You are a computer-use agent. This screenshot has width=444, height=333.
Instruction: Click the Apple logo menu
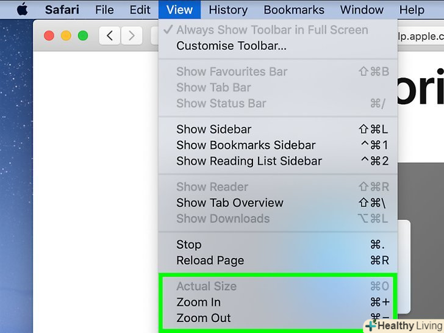click(23, 10)
